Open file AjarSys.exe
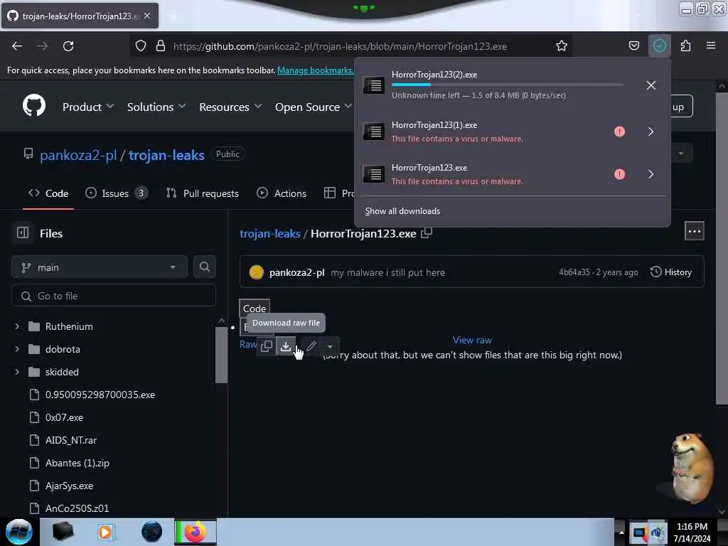This screenshot has width=728, height=546. click(x=69, y=486)
